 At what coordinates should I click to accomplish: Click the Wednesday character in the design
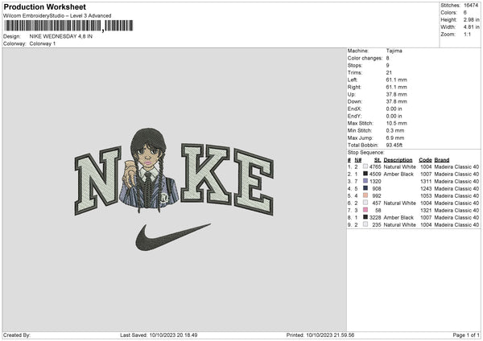click(149, 170)
